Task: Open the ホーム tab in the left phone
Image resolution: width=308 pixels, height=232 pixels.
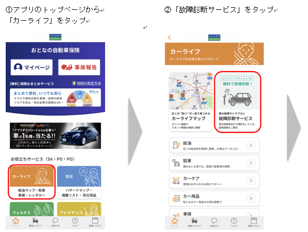Action: tap(16, 222)
